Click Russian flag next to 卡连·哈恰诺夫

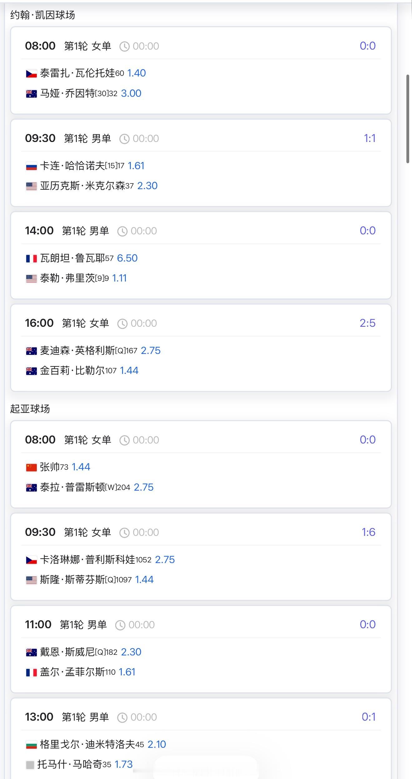(31, 166)
